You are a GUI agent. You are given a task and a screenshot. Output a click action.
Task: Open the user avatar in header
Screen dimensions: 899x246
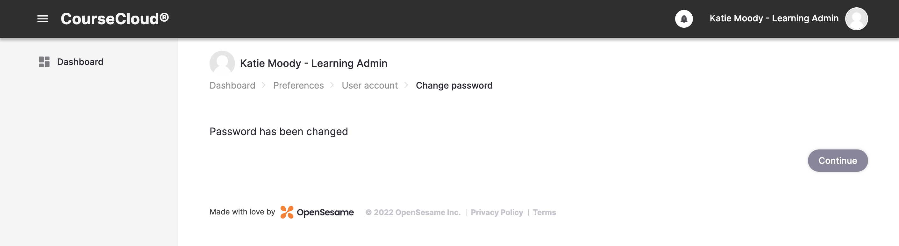point(856,19)
